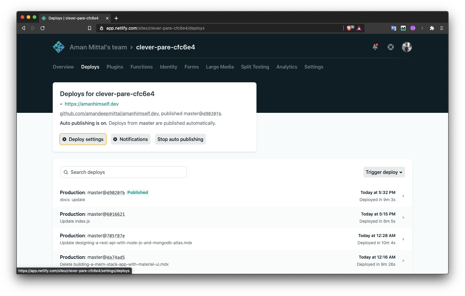This screenshot has height=296, width=465.
Task: Open the github.com repository link
Action: pyautogui.click(x=109, y=113)
